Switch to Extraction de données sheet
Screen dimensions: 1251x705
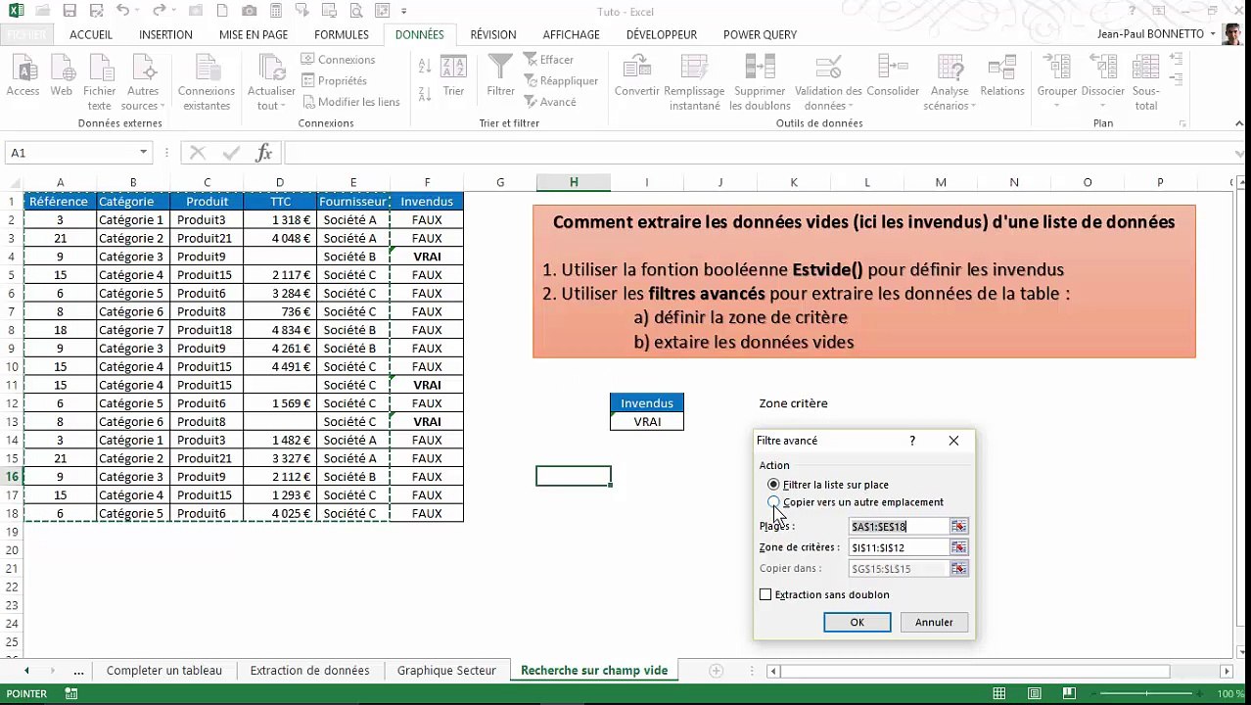(309, 671)
